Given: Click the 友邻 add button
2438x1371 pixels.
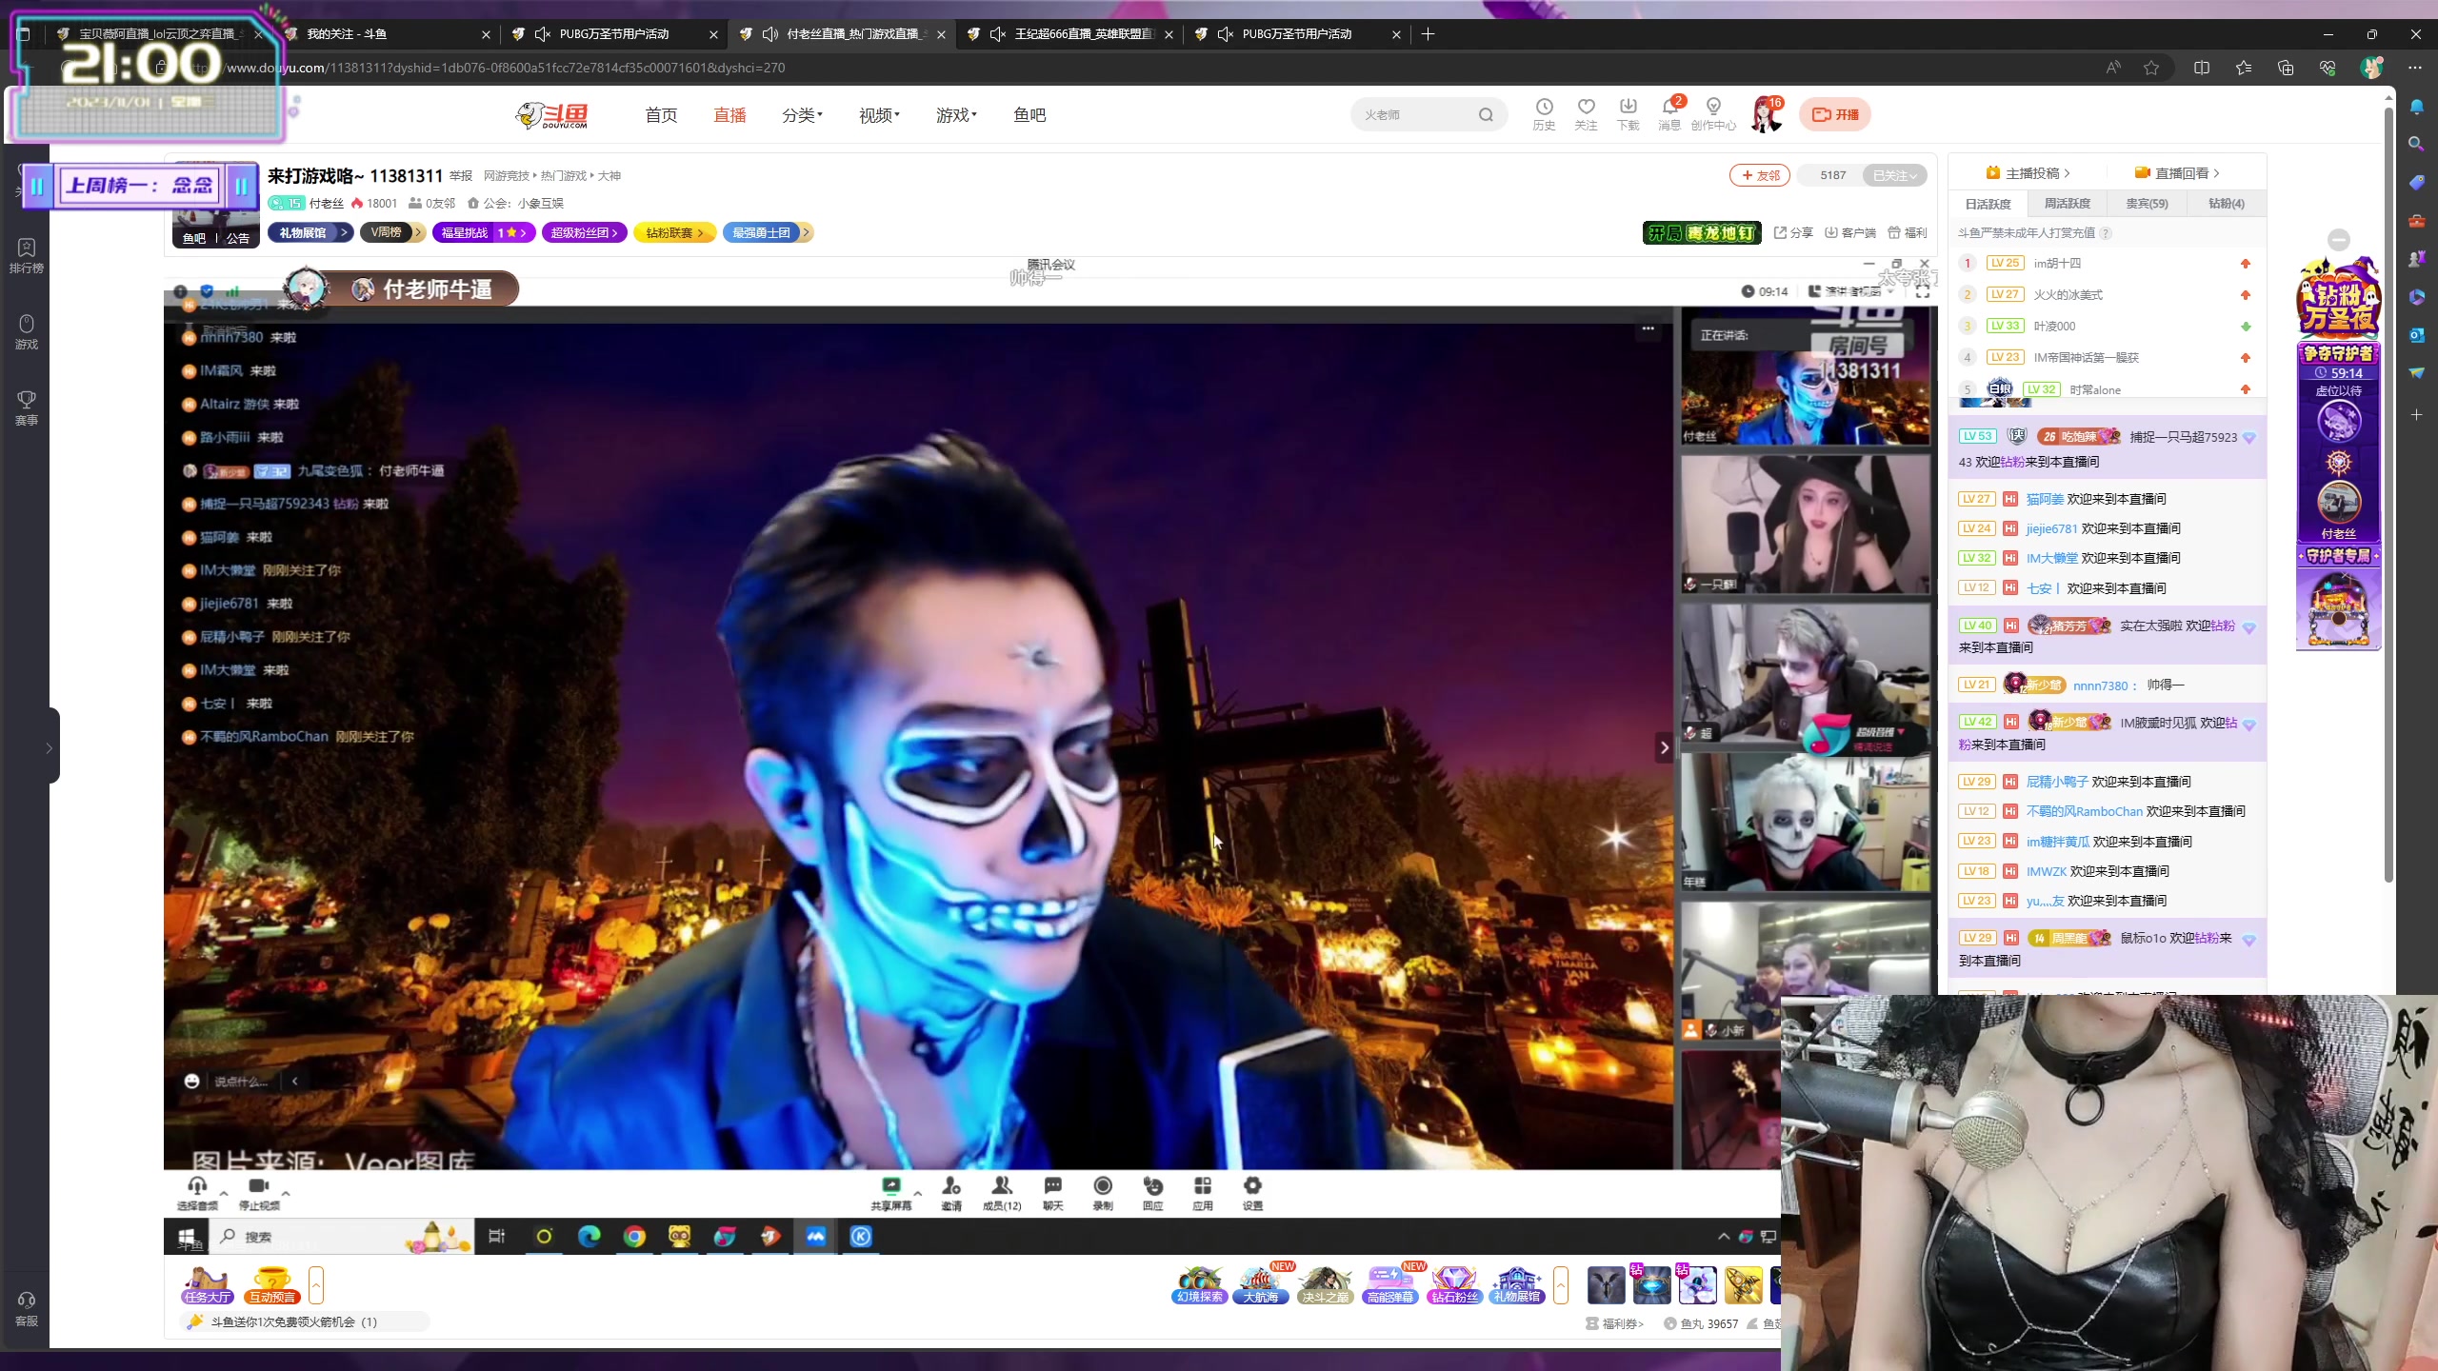Looking at the screenshot, I should 1760,175.
